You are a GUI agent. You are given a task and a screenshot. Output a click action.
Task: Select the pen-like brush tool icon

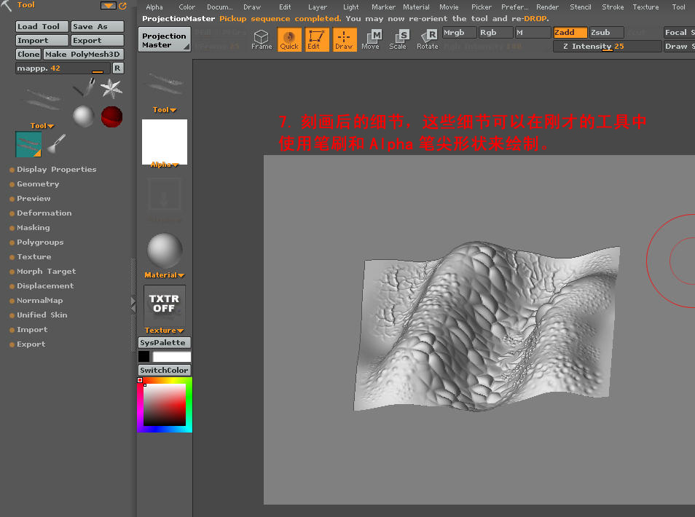point(85,87)
